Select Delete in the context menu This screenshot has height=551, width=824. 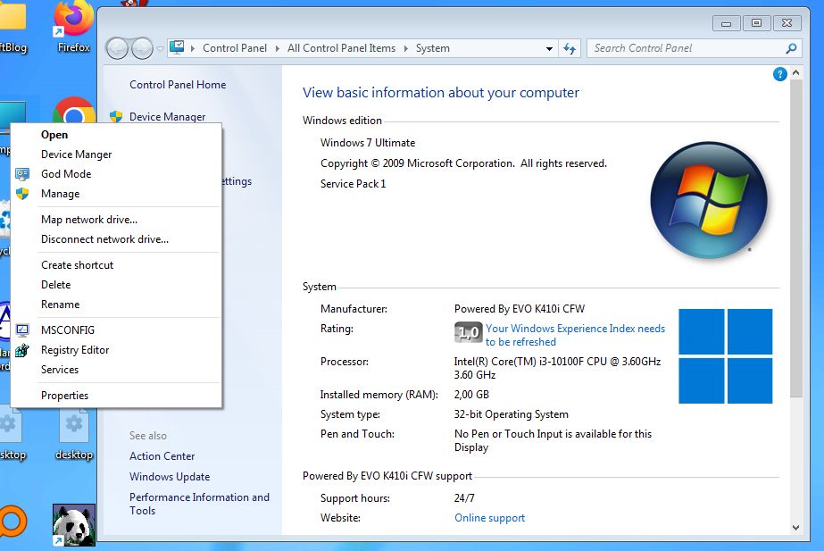pyautogui.click(x=116, y=285)
